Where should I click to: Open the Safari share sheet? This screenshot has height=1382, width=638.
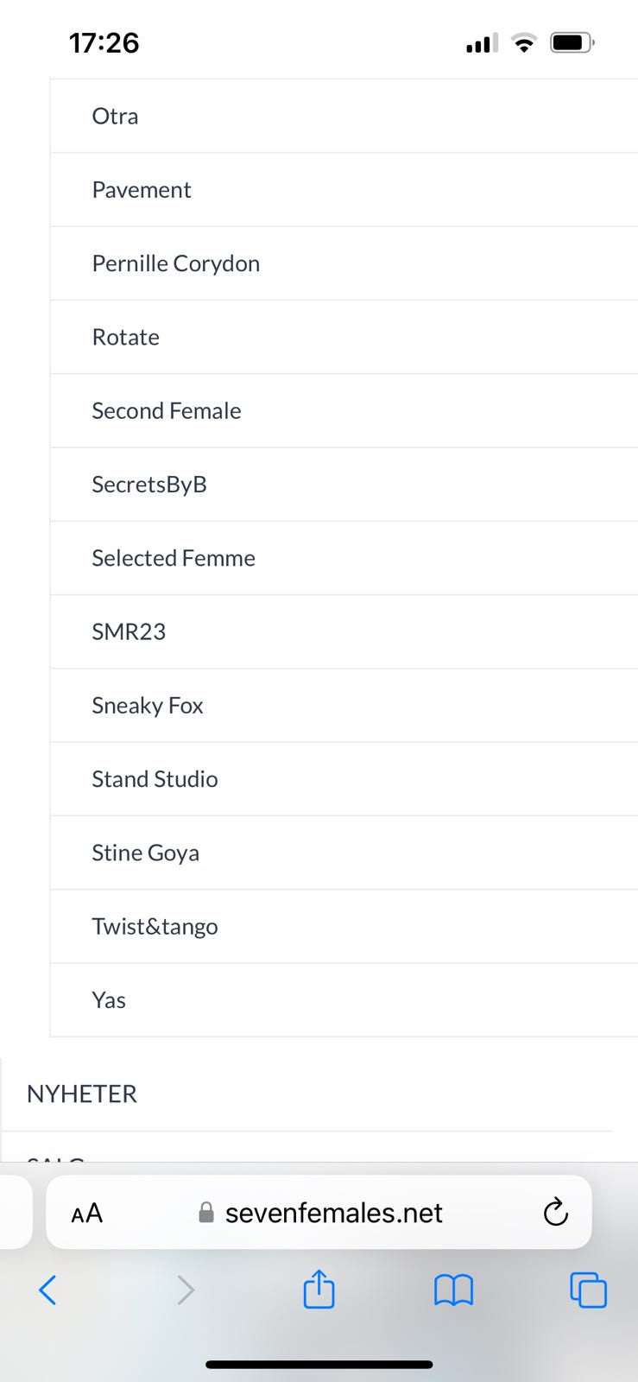pos(319,1289)
